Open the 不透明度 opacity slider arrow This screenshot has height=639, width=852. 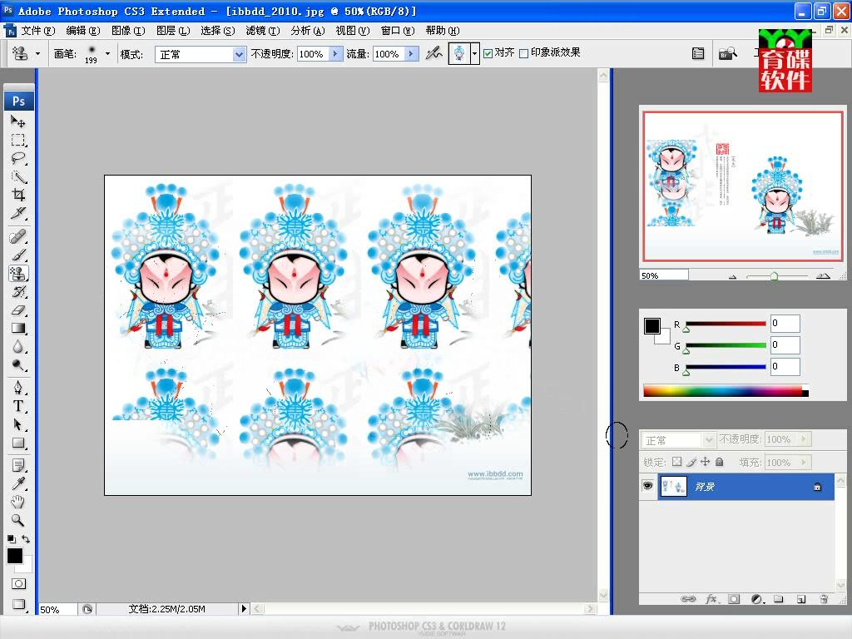[335, 53]
